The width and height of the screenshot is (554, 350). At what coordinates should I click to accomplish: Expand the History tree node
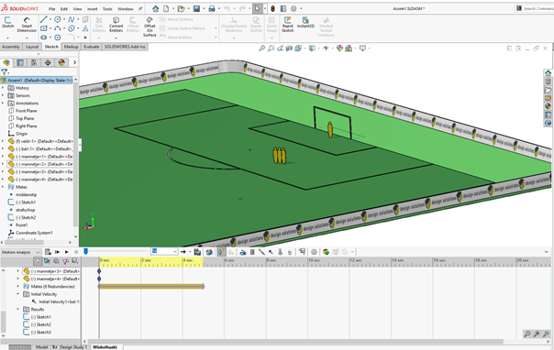tap(3, 88)
